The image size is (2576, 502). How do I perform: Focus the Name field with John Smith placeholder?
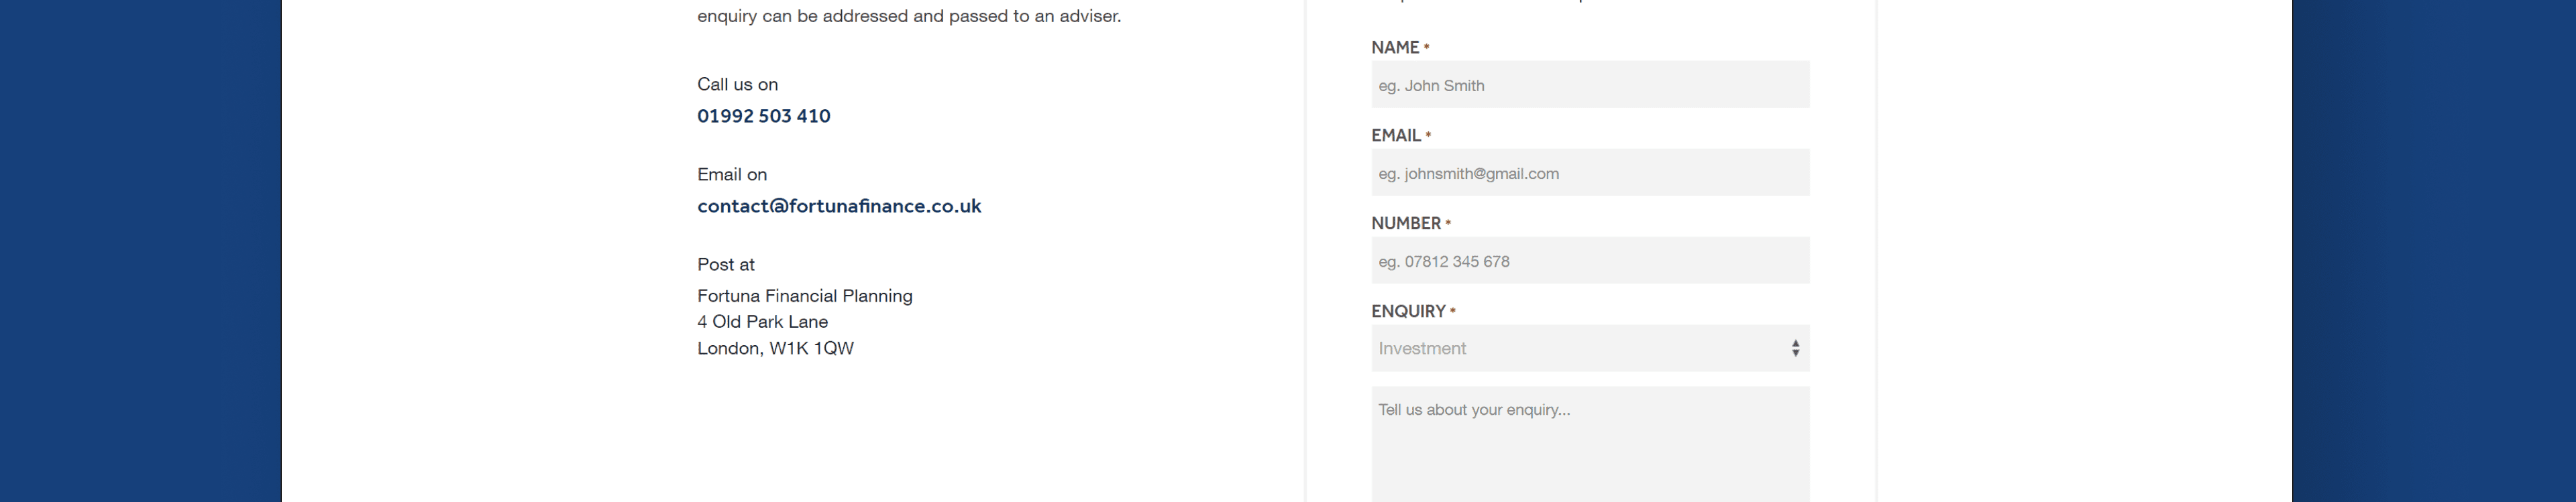[1590, 85]
